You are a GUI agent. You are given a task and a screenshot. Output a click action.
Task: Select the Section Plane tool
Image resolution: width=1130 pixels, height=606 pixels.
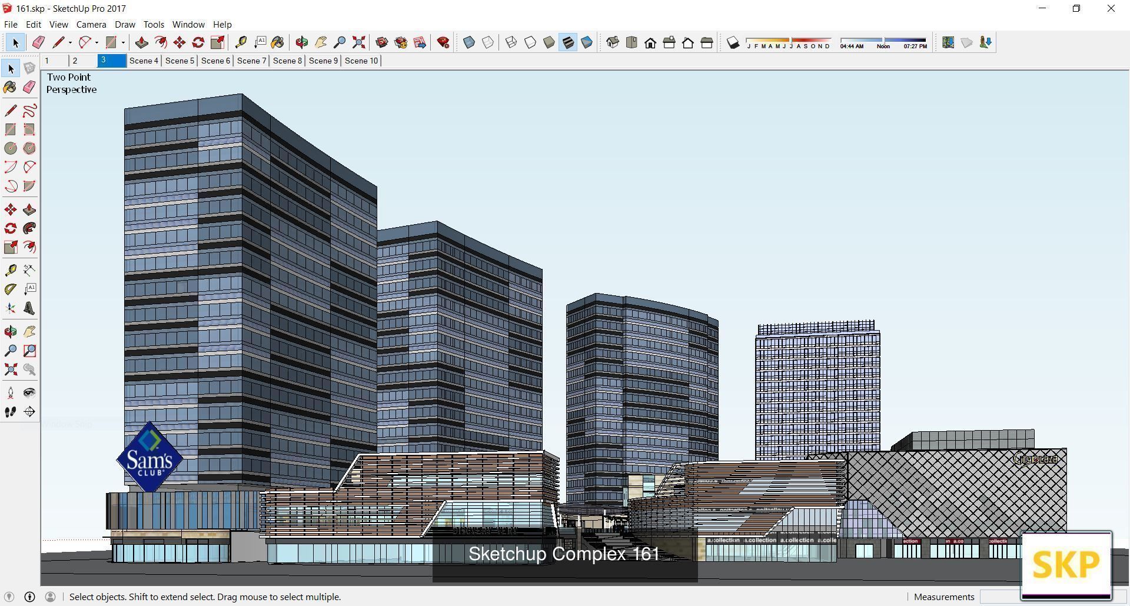coord(29,412)
